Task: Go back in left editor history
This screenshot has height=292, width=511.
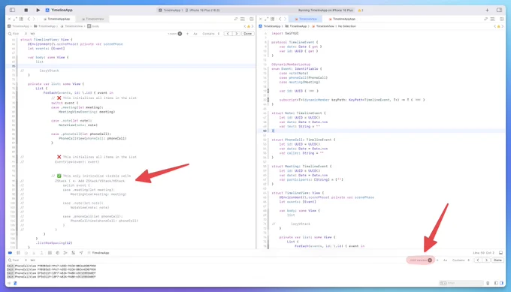Action: 29,20
